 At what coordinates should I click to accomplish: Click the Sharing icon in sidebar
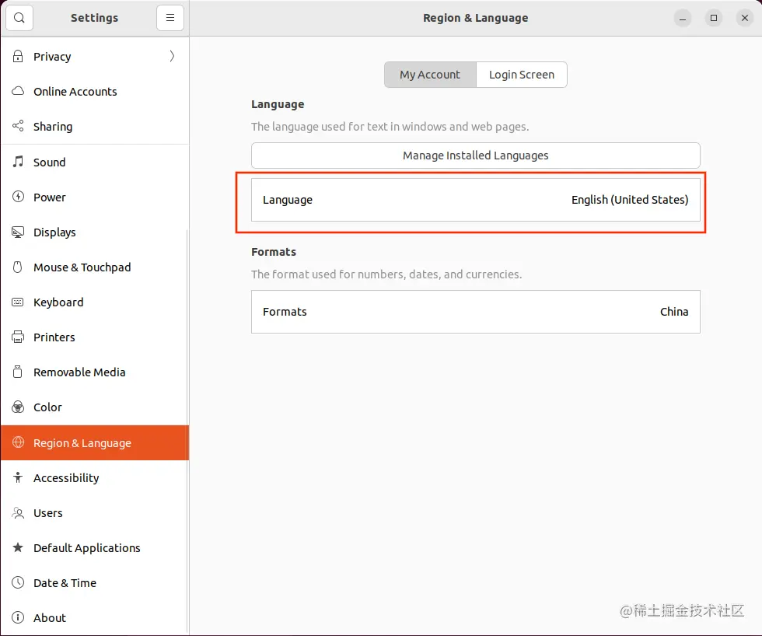click(x=18, y=126)
